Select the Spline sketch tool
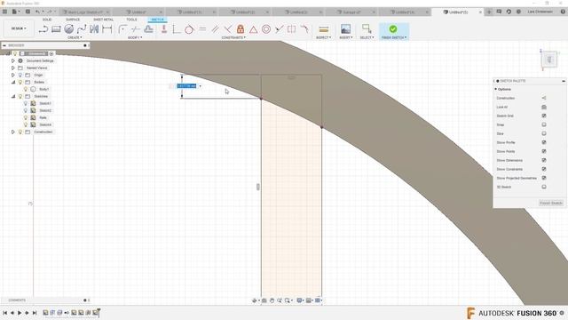The width and height of the screenshot is (568, 320). [x=82, y=29]
